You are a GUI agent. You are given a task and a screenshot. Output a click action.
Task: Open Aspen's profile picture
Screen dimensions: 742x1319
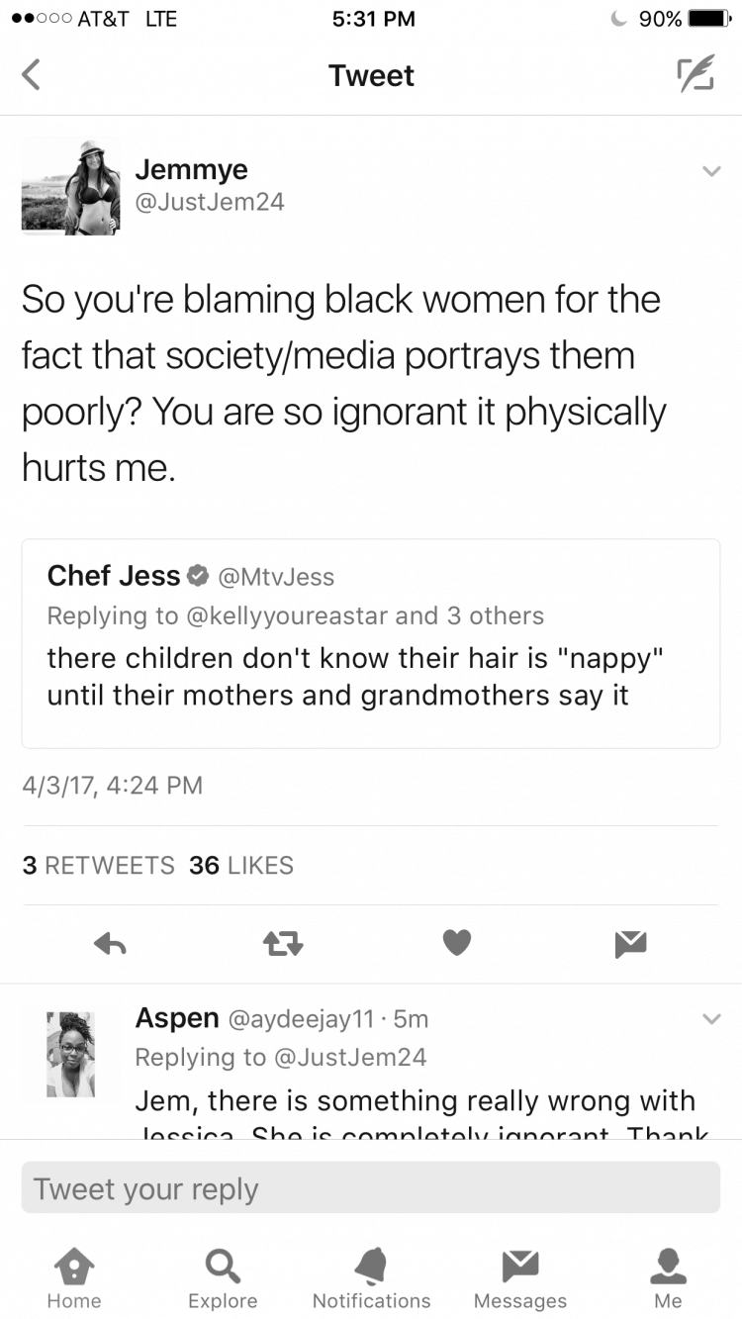pyautogui.click(x=71, y=1054)
